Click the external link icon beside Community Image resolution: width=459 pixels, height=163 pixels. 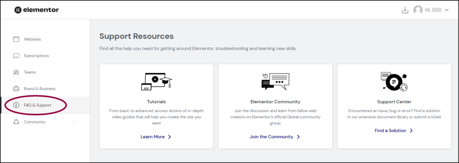click(x=74, y=122)
